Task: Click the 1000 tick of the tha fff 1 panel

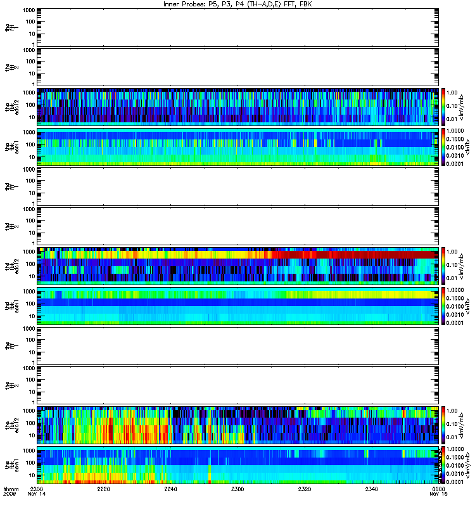Action: click(28, 10)
